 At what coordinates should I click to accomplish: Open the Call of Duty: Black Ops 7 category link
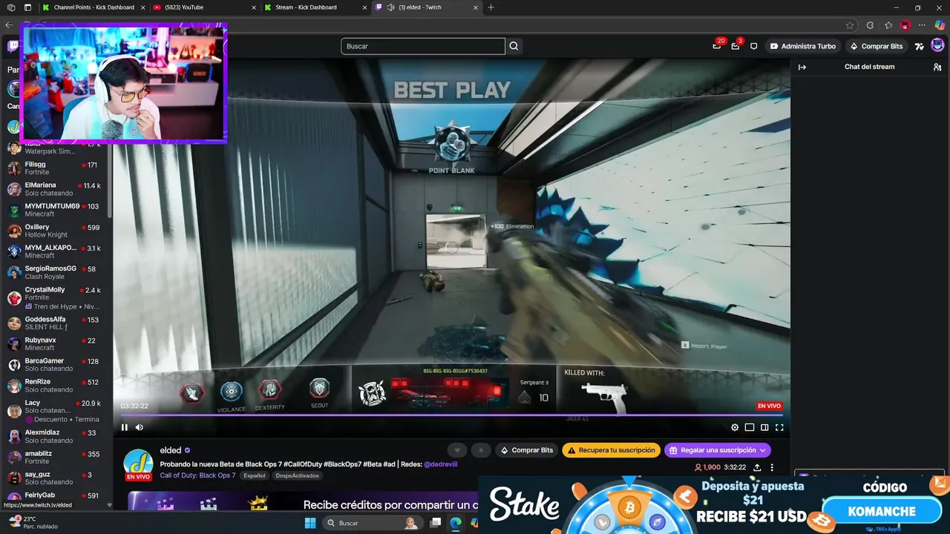point(197,475)
